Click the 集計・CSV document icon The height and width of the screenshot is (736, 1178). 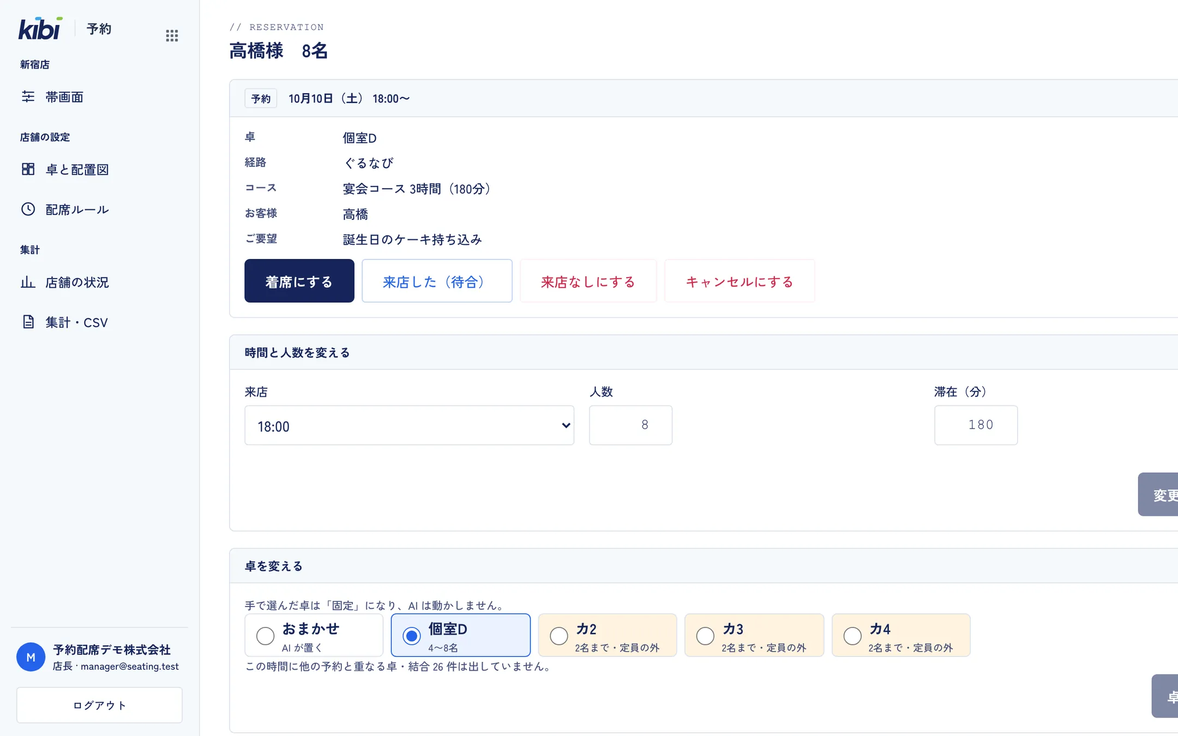click(28, 322)
